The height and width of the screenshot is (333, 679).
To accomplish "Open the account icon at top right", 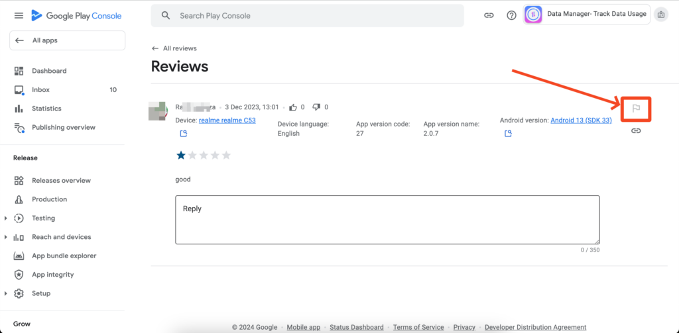I will coord(660,15).
